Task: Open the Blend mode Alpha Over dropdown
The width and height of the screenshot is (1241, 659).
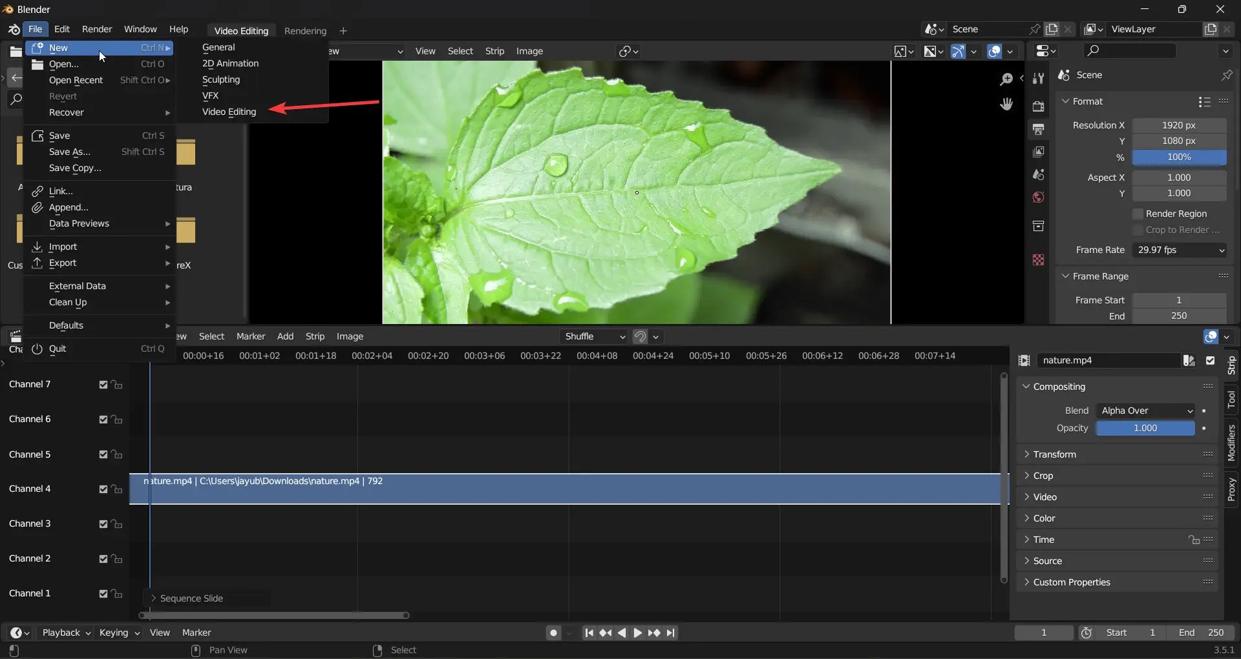Action: pyautogui.click(x=1146, y=410)
